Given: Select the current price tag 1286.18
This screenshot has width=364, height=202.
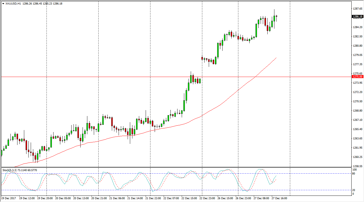Looking at the screenshot, I should point(357,17).
